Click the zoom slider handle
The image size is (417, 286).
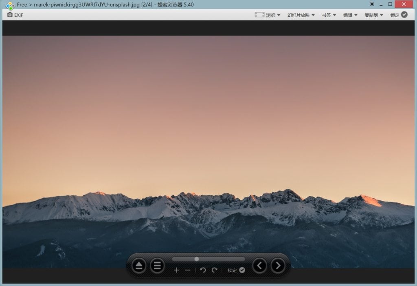197,259
